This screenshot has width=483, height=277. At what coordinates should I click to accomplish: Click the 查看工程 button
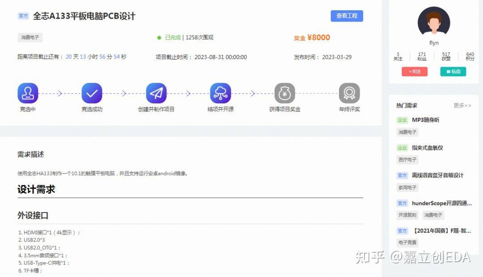point(347,16)
